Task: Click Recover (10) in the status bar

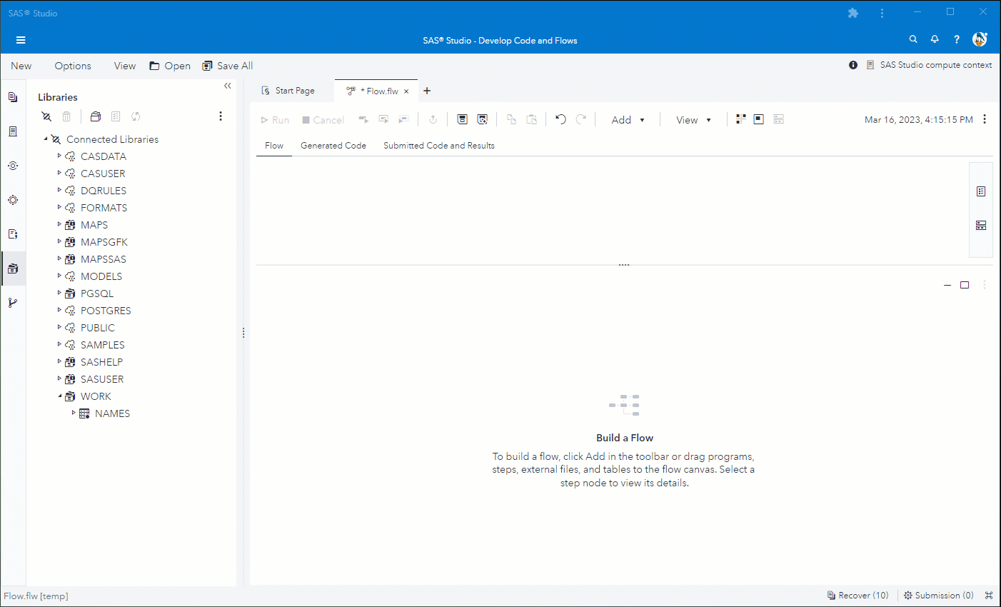Action: click(858, 596)
